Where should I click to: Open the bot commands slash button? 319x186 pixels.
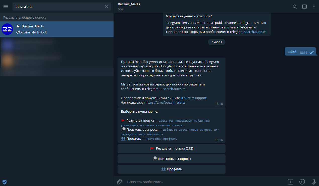(291, 181)
